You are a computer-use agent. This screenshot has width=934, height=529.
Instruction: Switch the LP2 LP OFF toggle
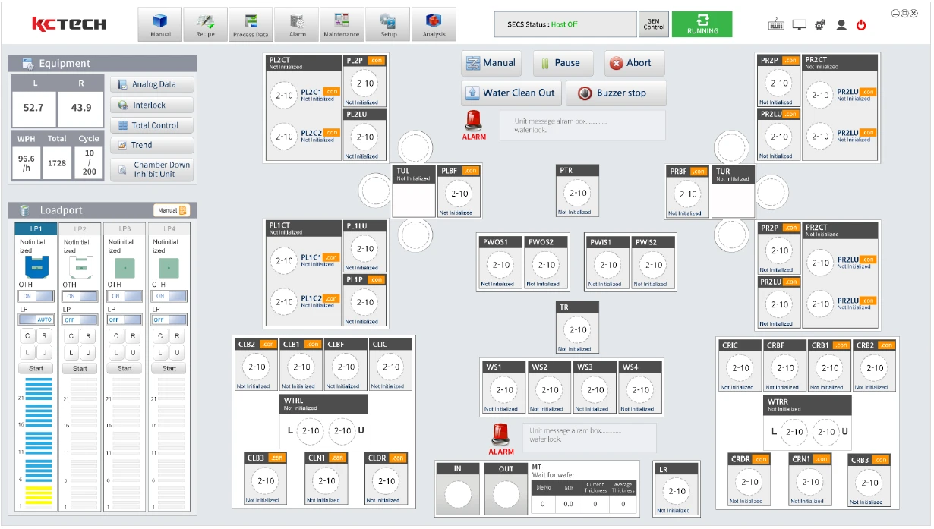tap(80, 320)
